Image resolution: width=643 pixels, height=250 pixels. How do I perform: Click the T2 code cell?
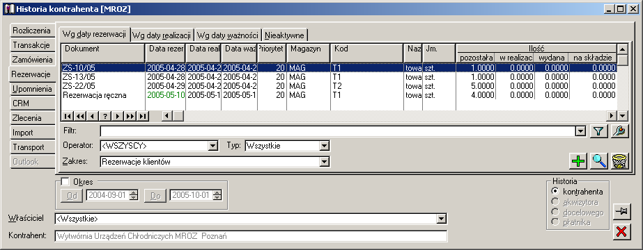click(x=367, y=86)
